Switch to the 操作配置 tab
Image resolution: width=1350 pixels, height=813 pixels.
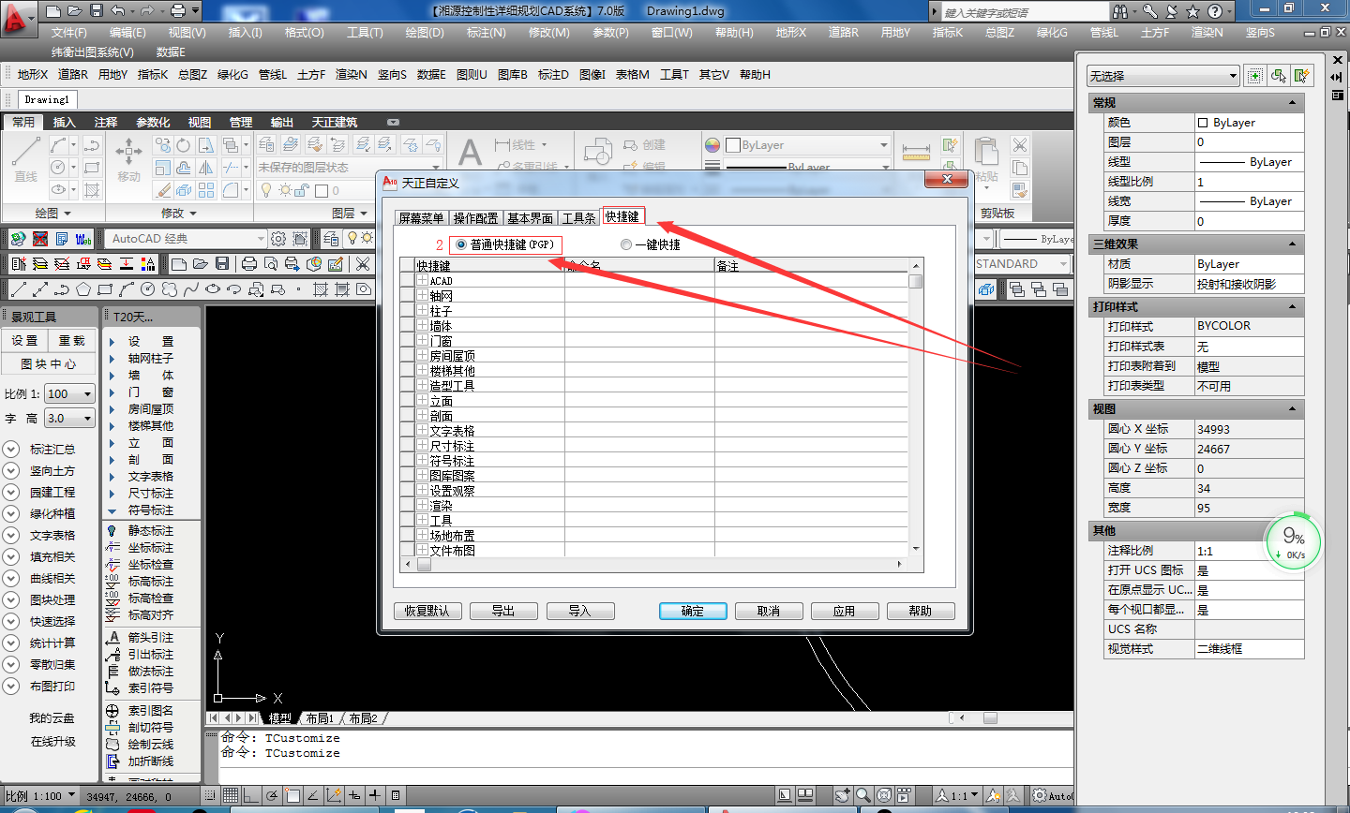pyautogui.click(x=475, y=218)
